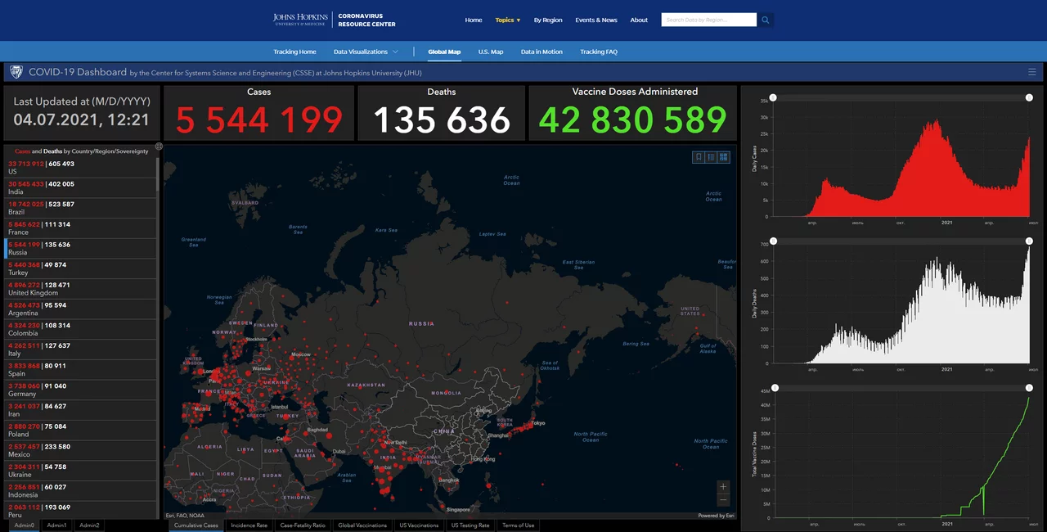Open the About page
1047x532 pixels.
pos(639,20)
